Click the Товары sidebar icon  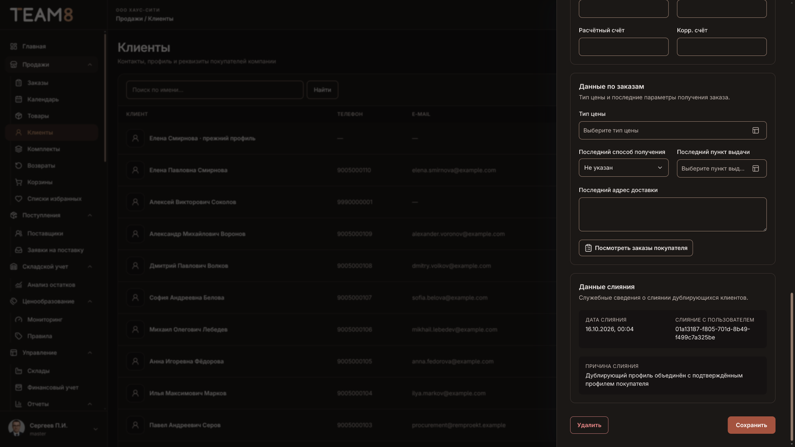coord(19,116)
